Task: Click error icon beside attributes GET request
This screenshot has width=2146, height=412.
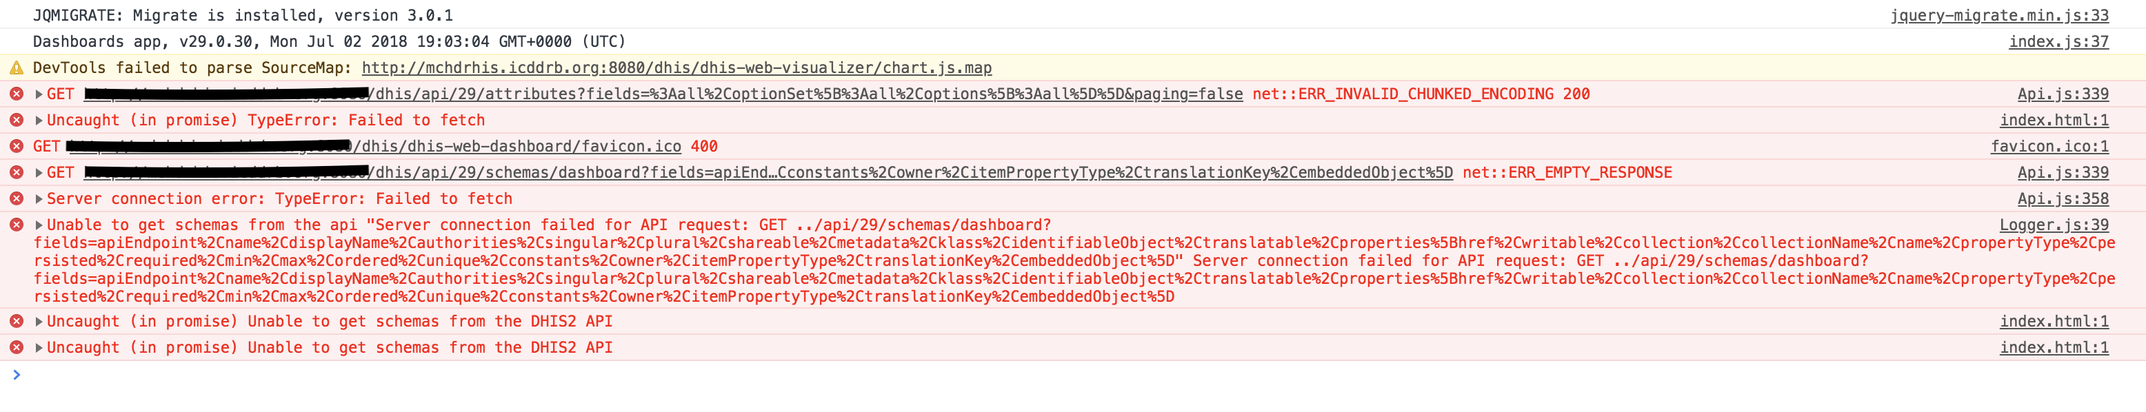Action: click(x=16, y=94)
